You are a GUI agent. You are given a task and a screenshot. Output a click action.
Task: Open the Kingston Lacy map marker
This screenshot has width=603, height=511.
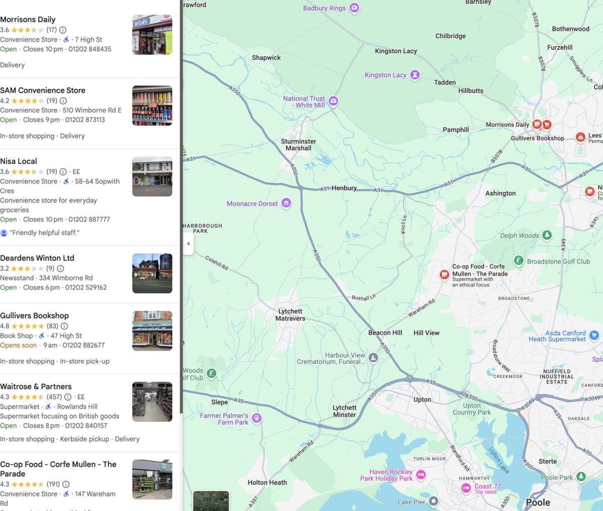click(415, 75)
